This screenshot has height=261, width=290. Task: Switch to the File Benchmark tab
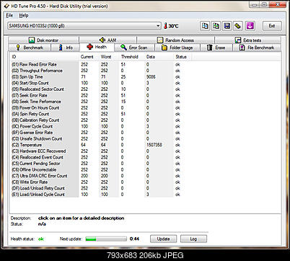(257, 48)
